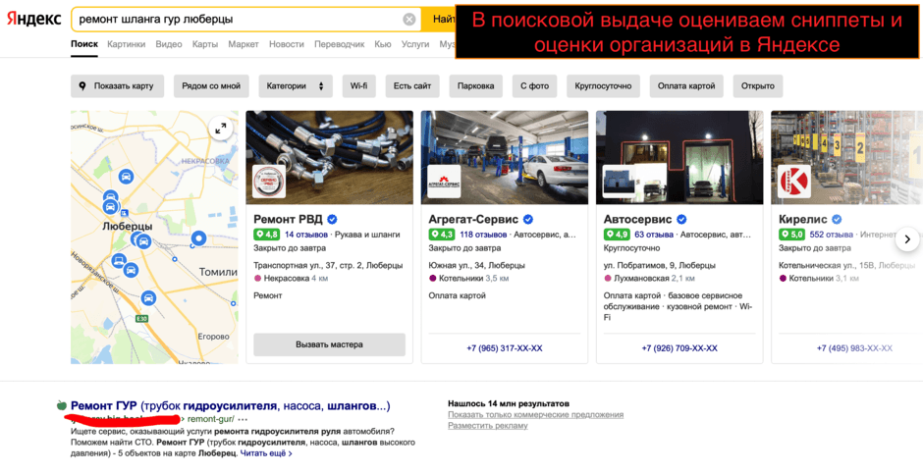Select the Поиск tab
923x474 pixels.
tap(83, 44)
